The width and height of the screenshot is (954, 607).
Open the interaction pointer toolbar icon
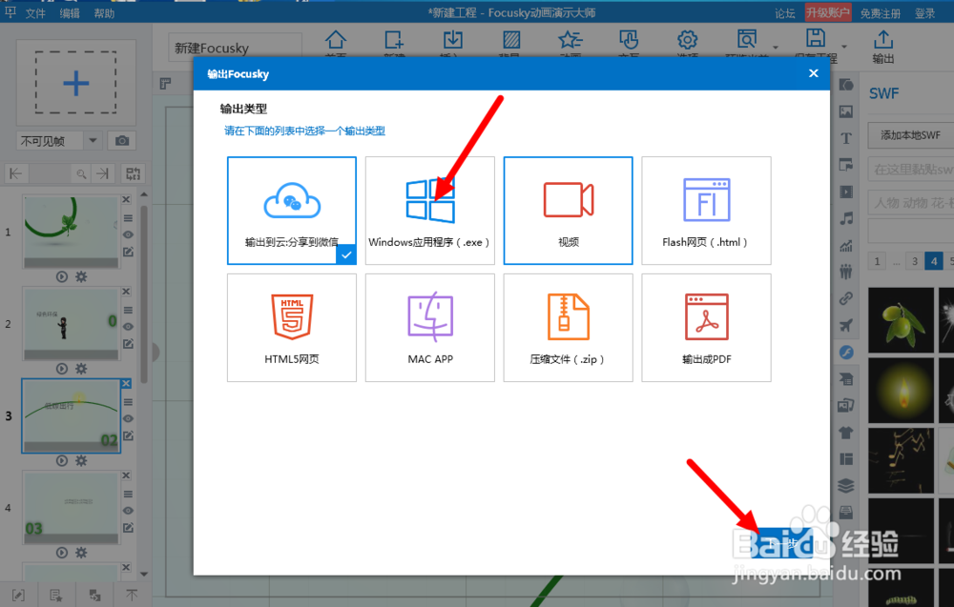pos(629,40)
